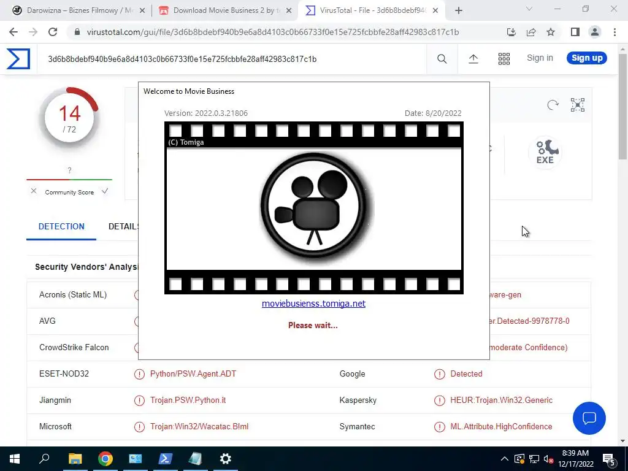Click the AVG vendor name
The height and width of the screenshot is (471, 628).
[47, 321]
